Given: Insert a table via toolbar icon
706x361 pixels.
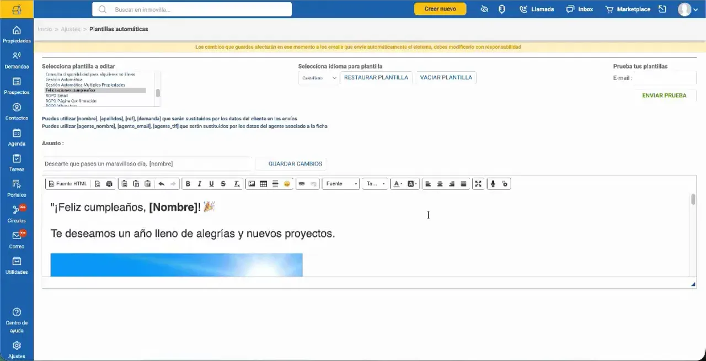Looking at the screenshot, I should pyautogui.click(x=264, y=184).
